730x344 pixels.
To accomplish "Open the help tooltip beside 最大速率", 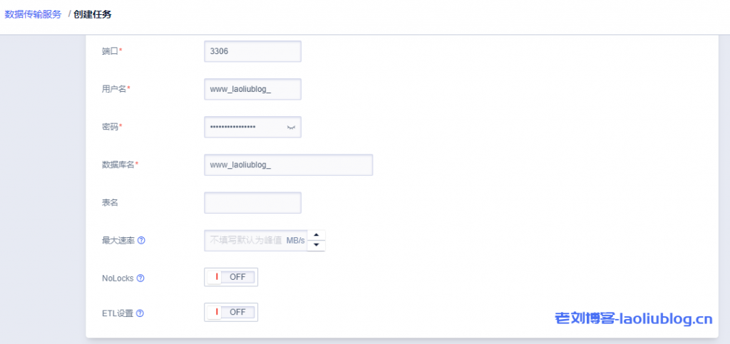I will [141, 241].
